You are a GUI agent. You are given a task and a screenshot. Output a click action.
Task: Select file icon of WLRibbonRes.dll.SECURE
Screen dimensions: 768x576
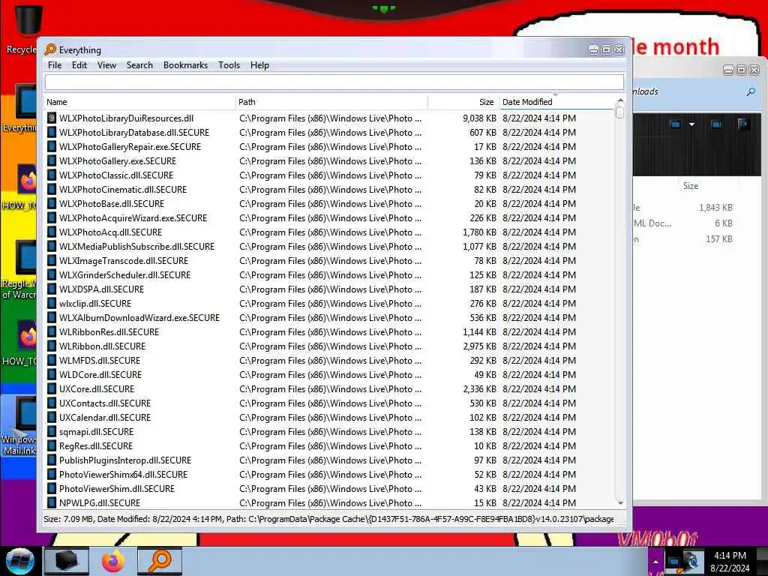(52, 331)
